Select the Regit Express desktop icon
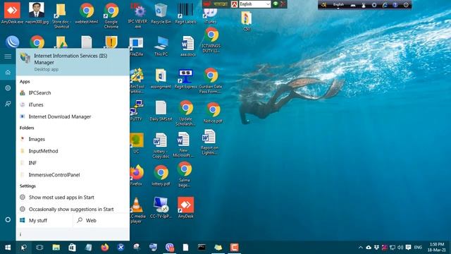 [185, 78]
